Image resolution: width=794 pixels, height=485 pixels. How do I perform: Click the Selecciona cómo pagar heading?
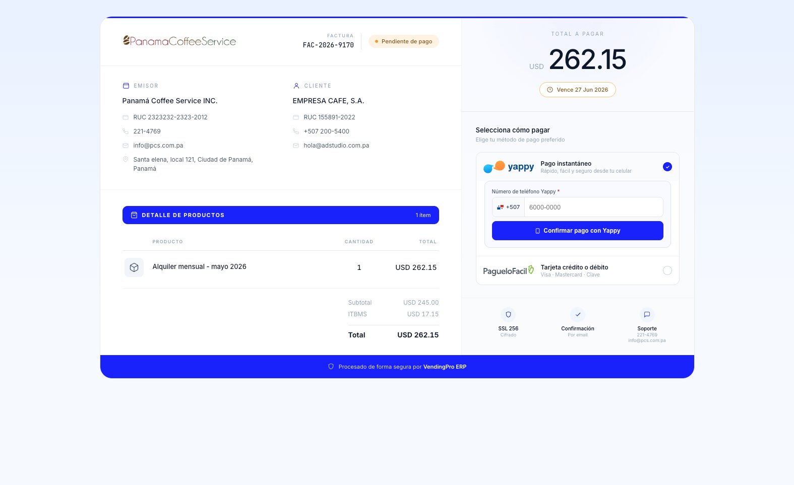(513, 130)
